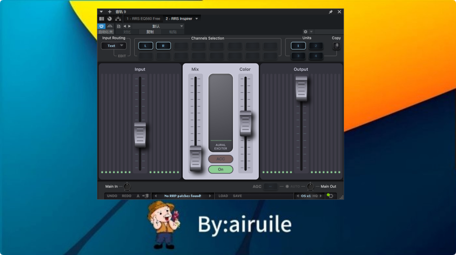Increase oversampling with right arrow
Image resolution: width=456 pixels, height=255 pixels.
pyautogui.click(x=321, y=196)
